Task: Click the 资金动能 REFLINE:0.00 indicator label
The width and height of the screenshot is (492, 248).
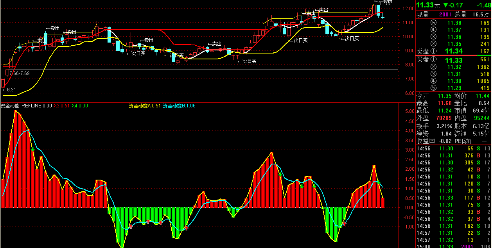Action: click(x=26, y=105)
